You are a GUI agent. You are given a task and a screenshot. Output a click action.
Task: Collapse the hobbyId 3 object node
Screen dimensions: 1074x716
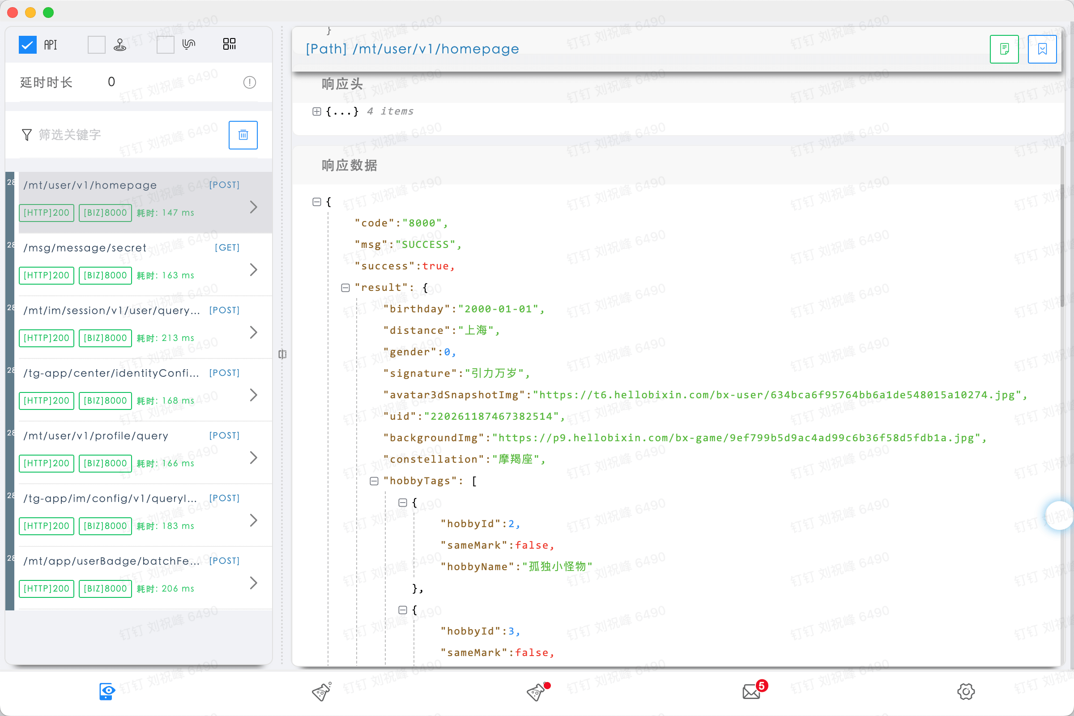coord(403,609)
